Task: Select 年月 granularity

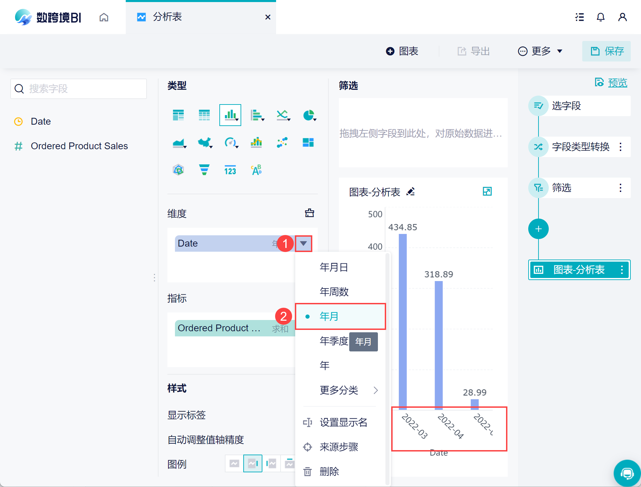Action: [x=340, y=317]
